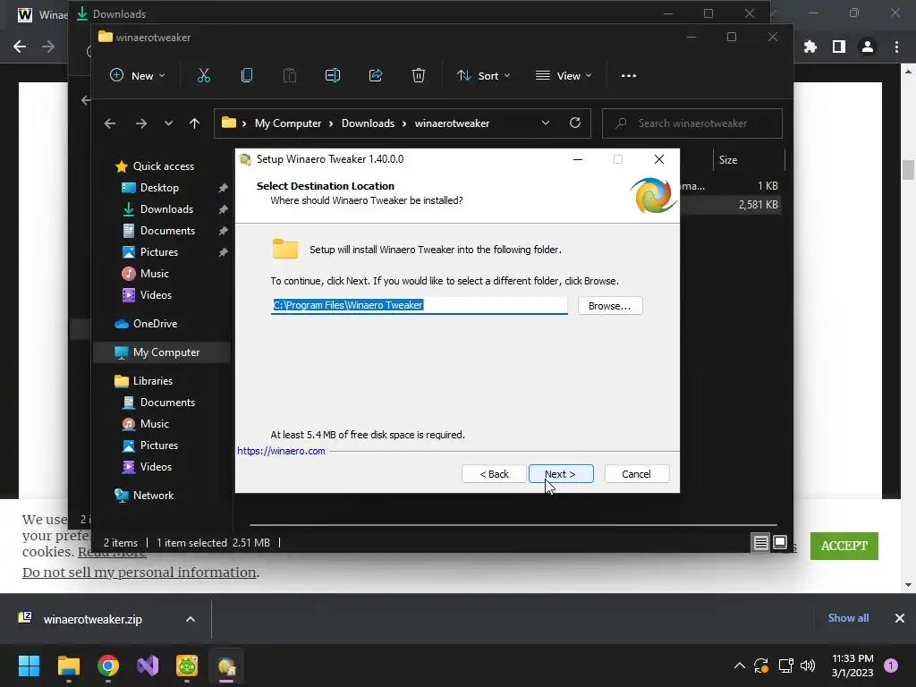Open Windows Start menu
Screen dimensions: 916x687
[29, 666]
